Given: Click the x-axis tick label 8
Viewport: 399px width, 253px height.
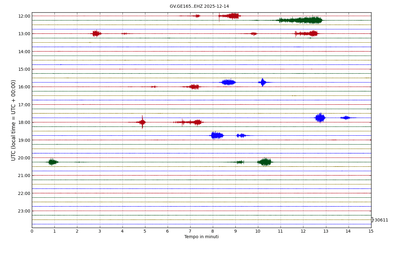Looking at the screenshot, I should (x=213, y=231).
